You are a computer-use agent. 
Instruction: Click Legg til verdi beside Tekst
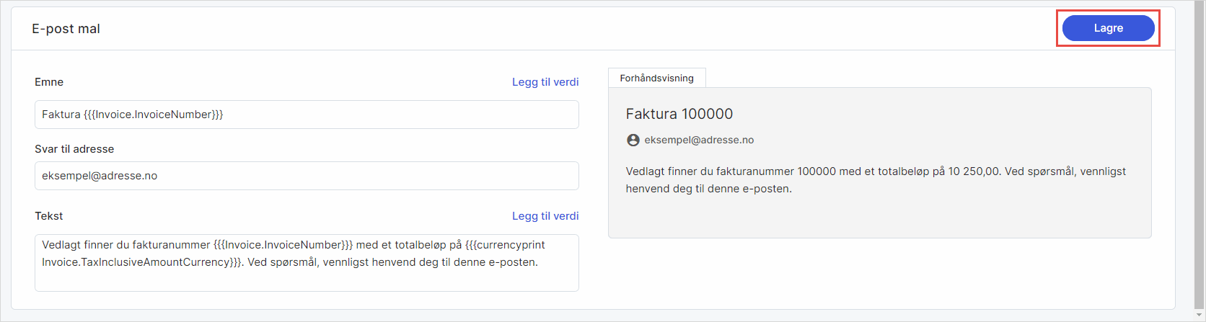545,216
